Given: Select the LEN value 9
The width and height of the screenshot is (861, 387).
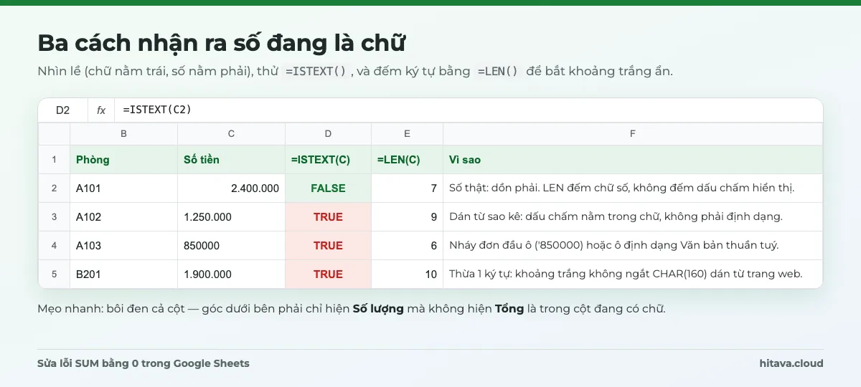Looking at the screenshot, I should 408,217.
